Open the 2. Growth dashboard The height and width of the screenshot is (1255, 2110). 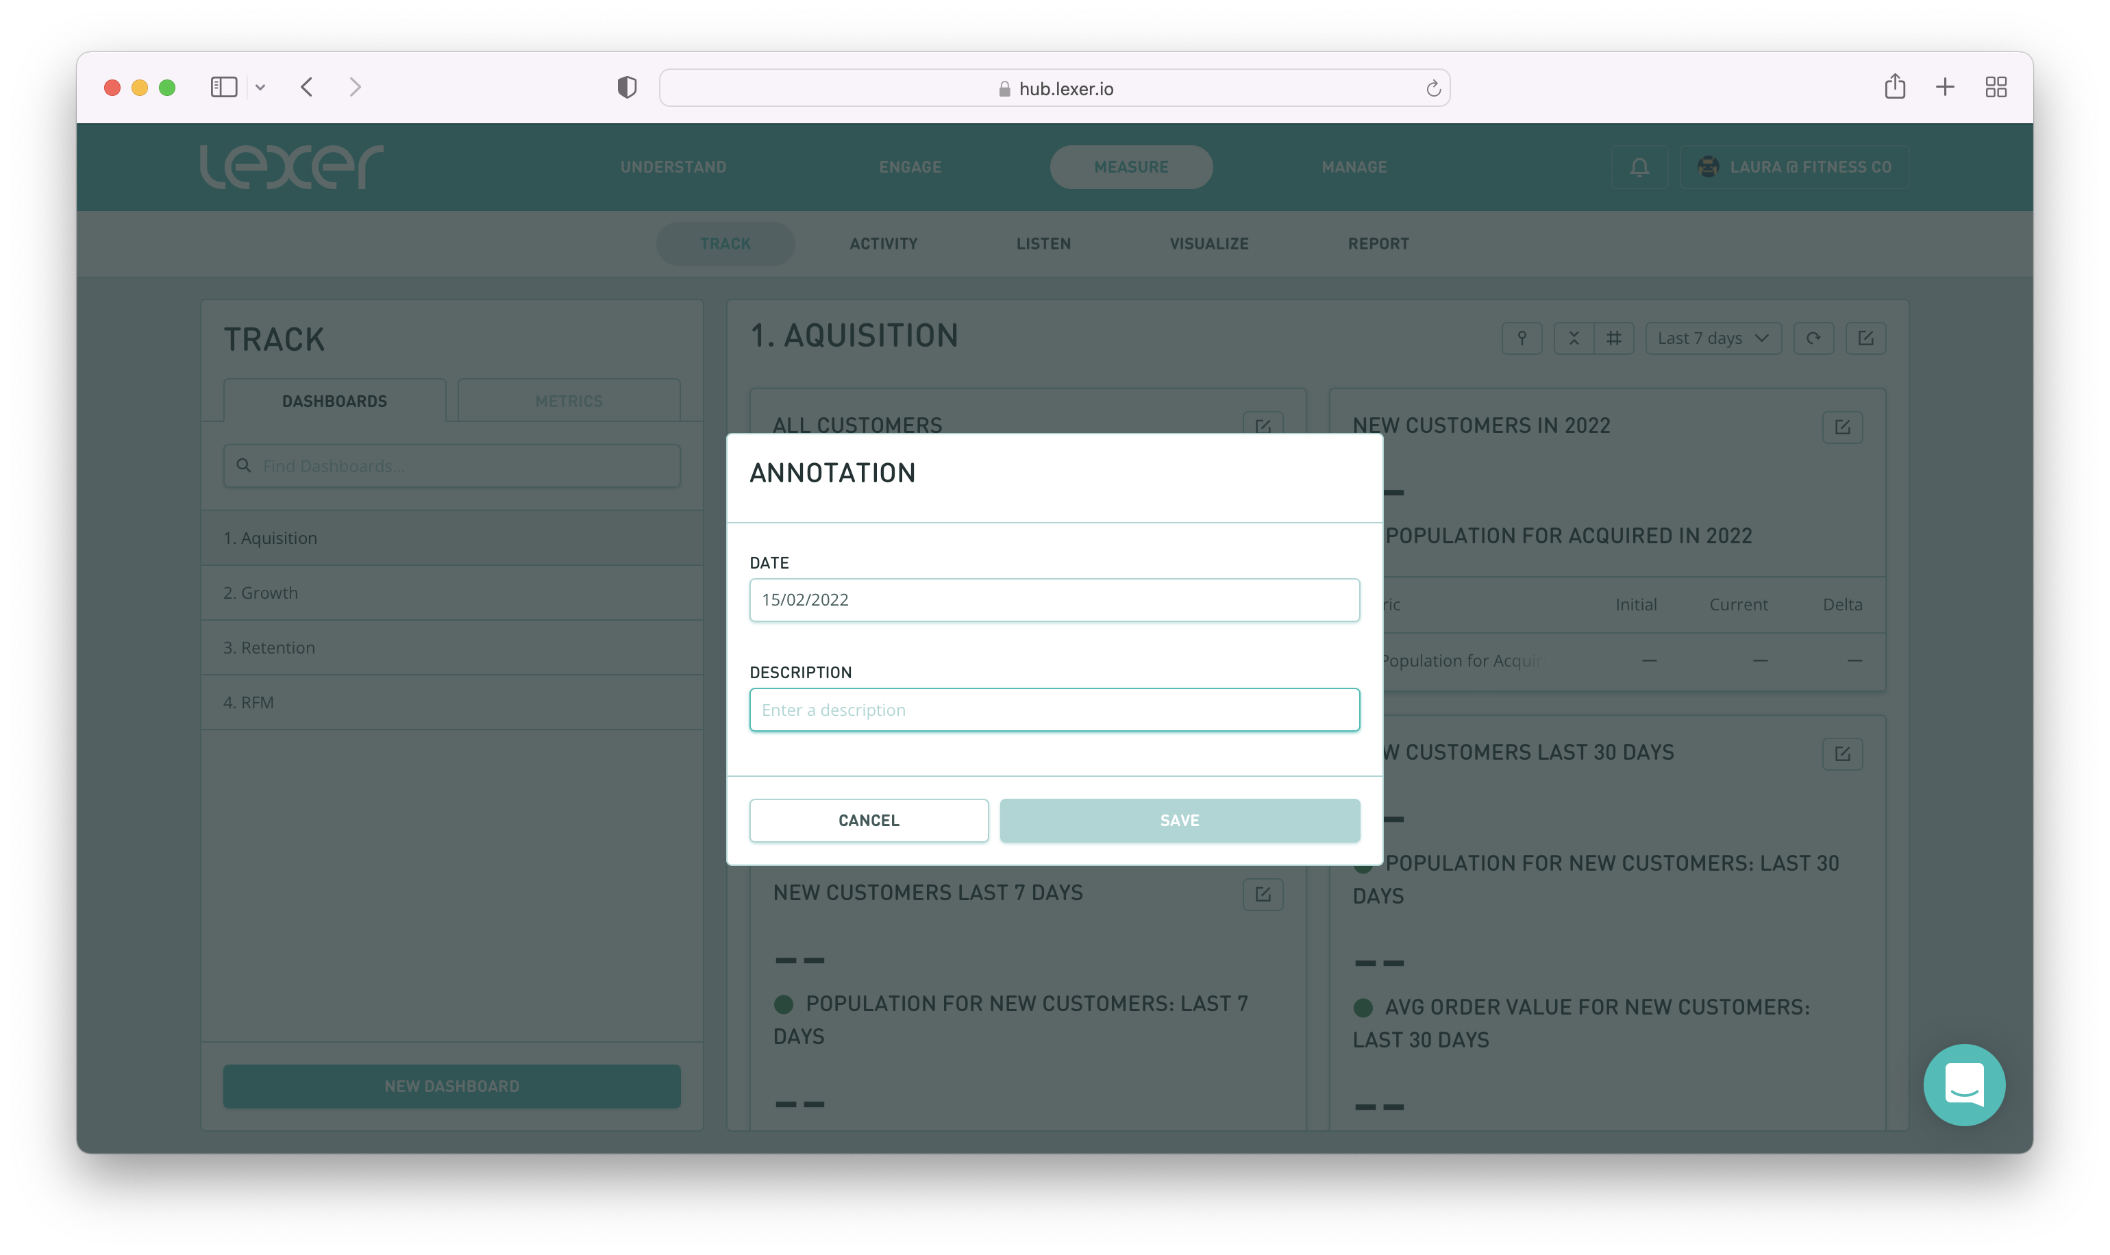point(451,593)
